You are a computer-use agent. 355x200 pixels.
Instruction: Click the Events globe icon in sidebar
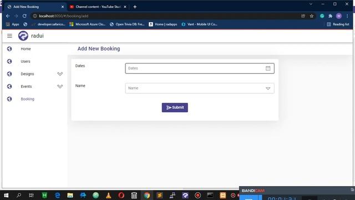tap(9, 87)
